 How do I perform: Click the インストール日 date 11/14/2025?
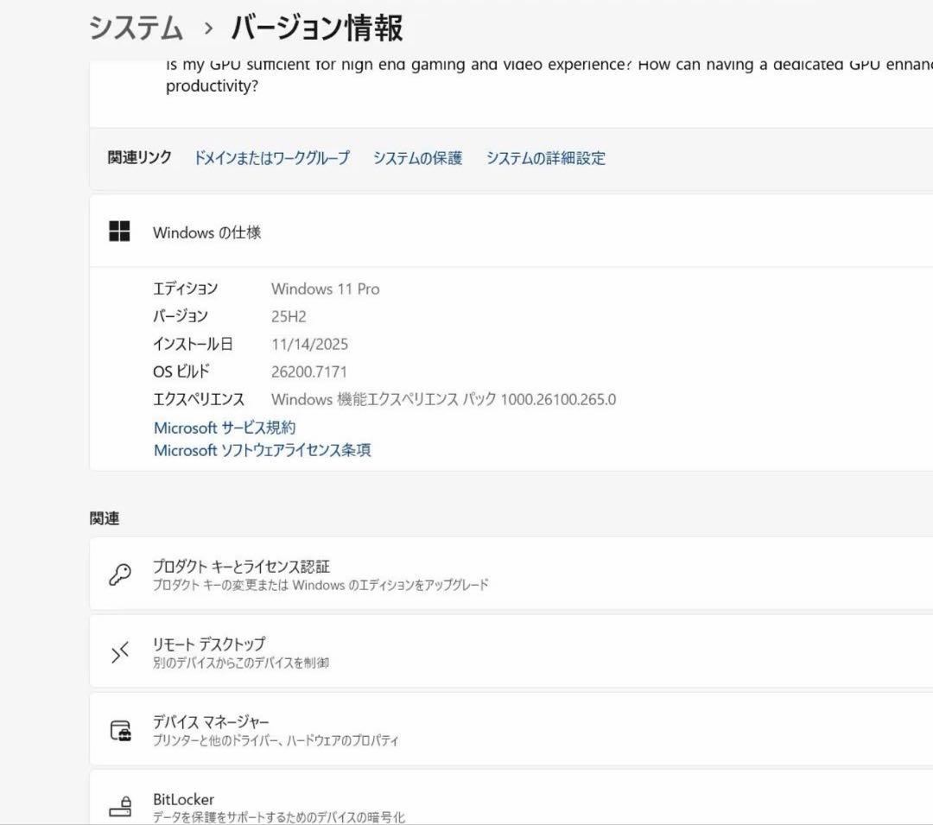tap(310, 344)
